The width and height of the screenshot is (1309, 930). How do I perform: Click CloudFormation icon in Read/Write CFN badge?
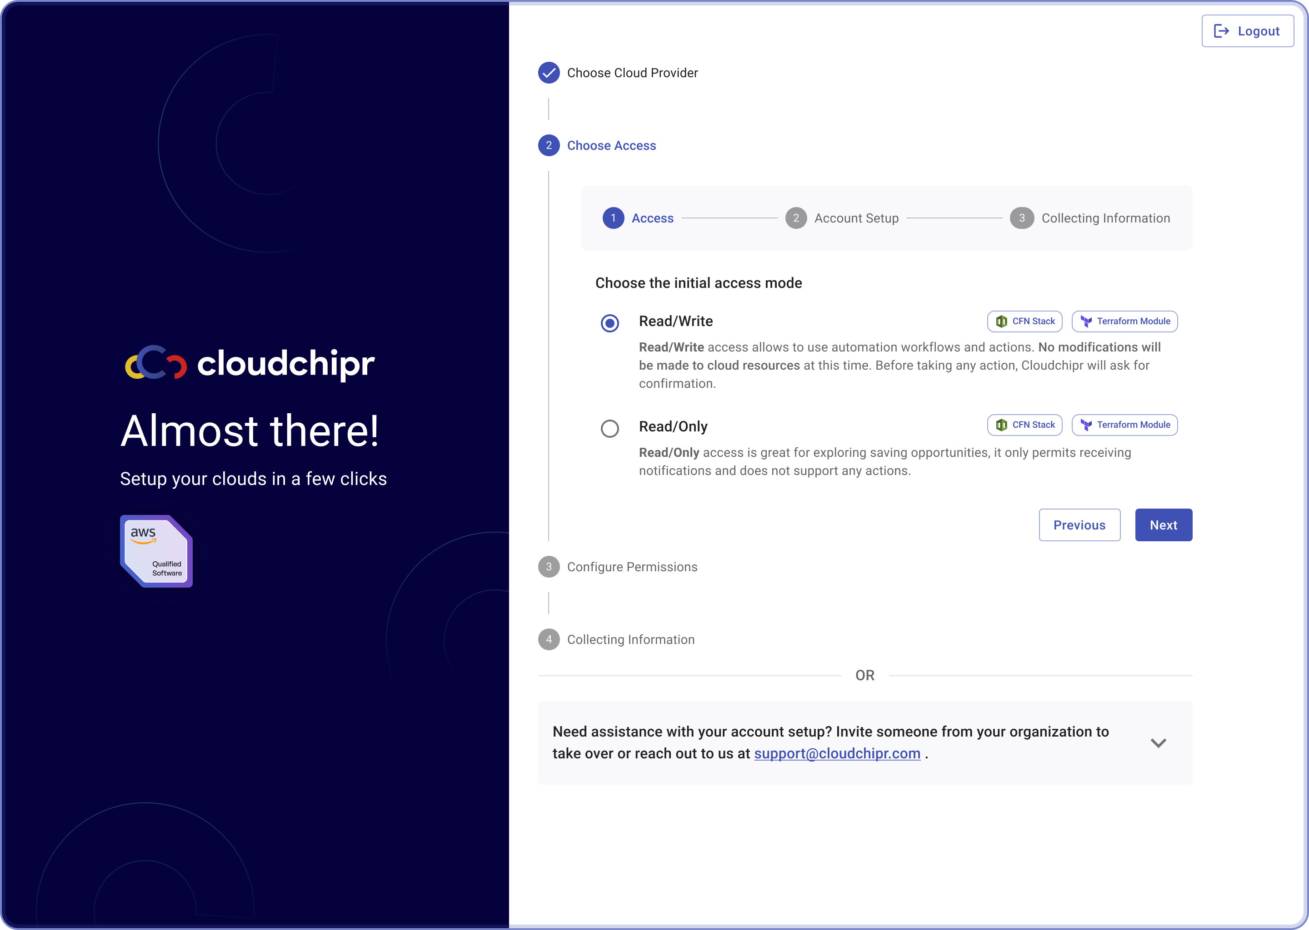1001,321
